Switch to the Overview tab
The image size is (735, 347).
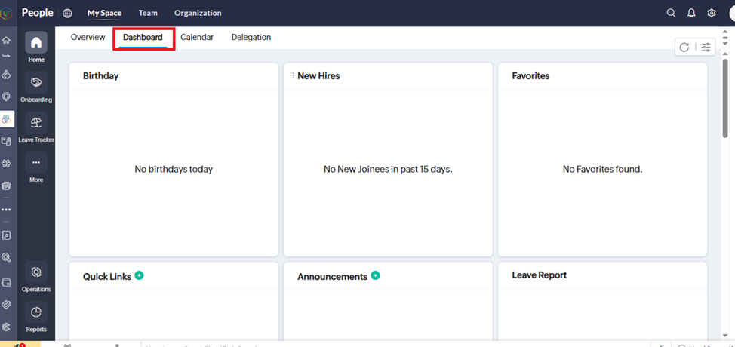click(88, 37)
